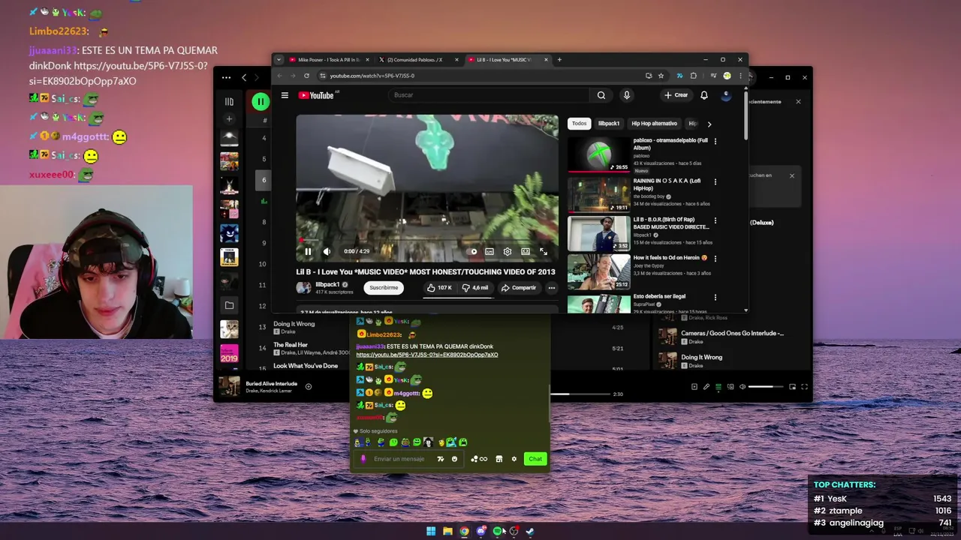Open options for Esto debería ser ilegal
Viewport: 961px width, 540px height.
point(715,297)
